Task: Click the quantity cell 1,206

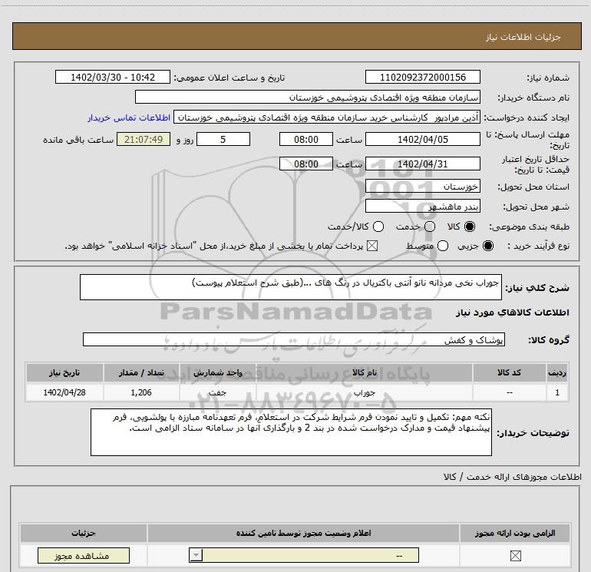Action: tap(141, 392)
